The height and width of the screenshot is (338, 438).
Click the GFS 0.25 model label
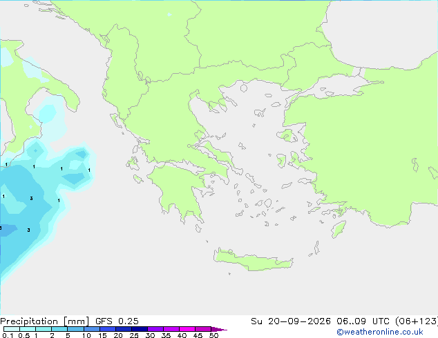(x=117, y=321)
